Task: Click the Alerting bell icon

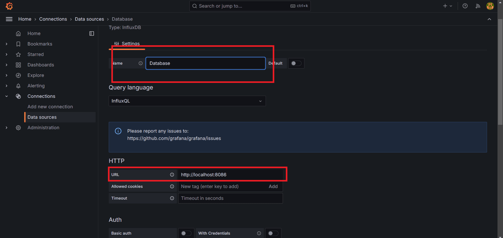Action: click(18, 86)
